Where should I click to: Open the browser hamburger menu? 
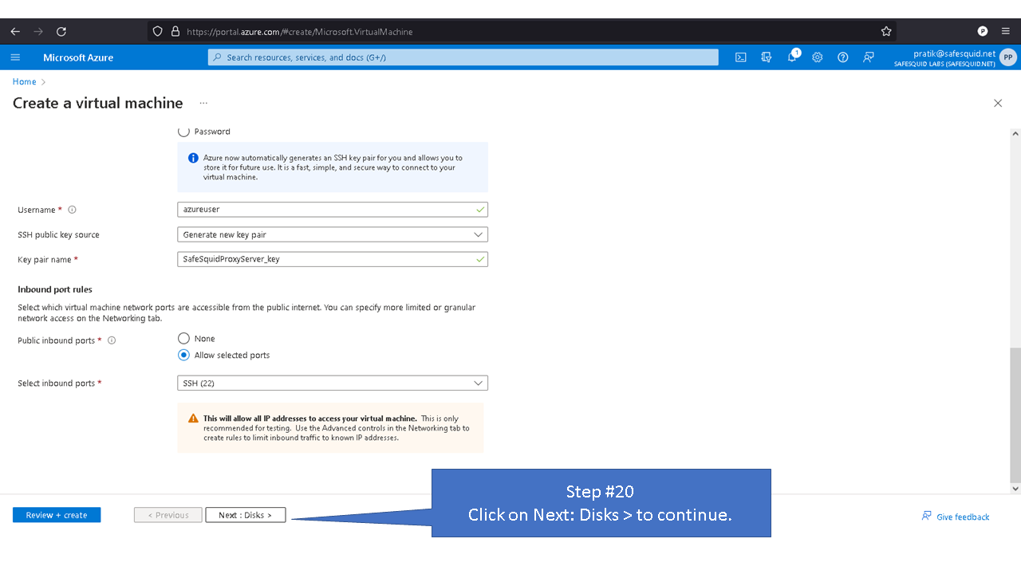click(1005, 31)
